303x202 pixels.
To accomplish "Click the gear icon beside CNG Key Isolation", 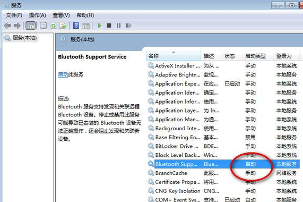I will tap(151, 191).
